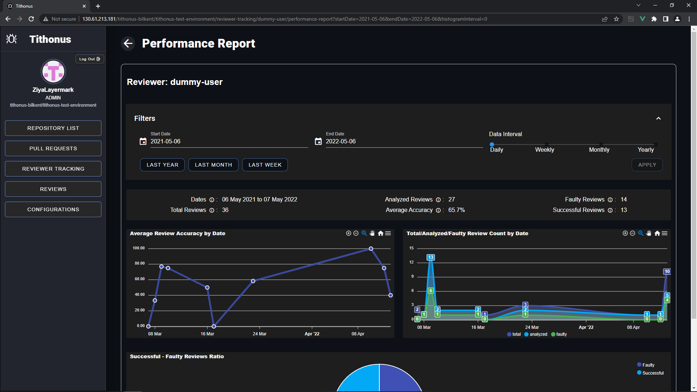Open Reviewer Tracking in sidebar

53,169
